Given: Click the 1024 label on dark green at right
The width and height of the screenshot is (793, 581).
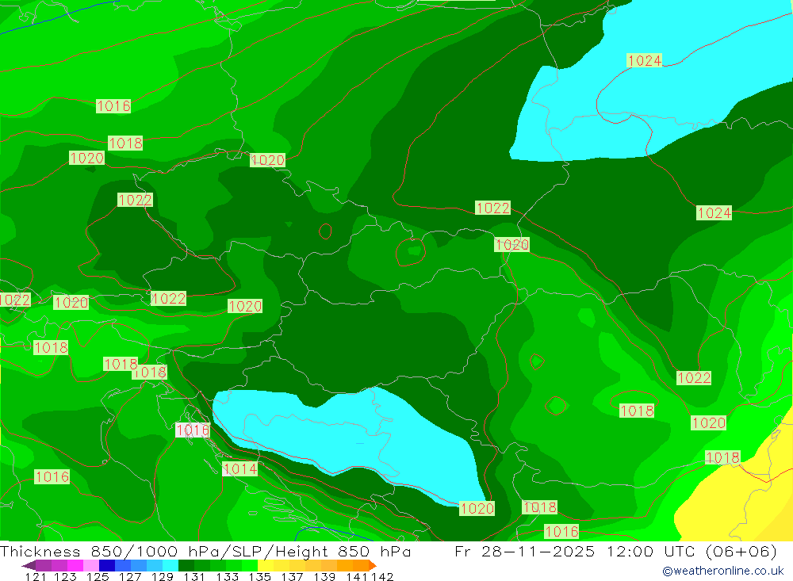Looking at the screenshot, I should tap(714, 213).
